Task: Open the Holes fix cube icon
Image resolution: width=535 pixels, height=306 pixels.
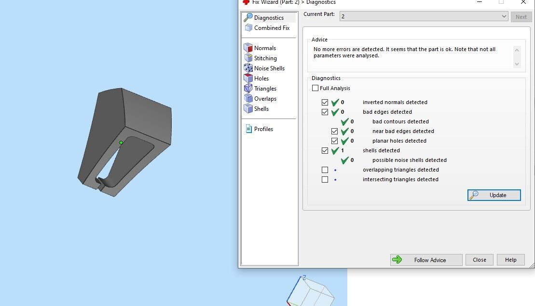Action: coord(248,78)
